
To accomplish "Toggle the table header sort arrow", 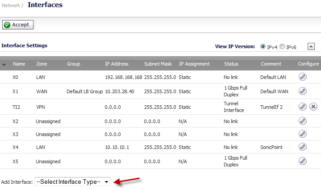I will pyautogui.click(x=4, y=65).
